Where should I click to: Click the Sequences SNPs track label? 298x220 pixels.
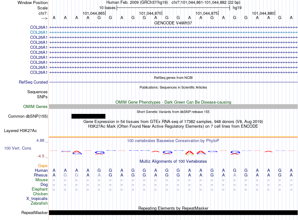[37, 94]
